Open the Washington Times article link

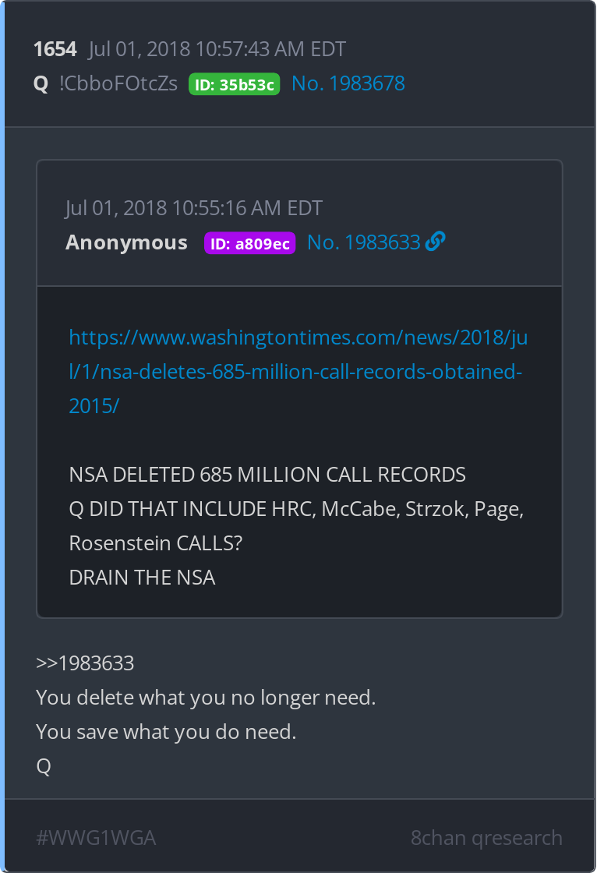point(298,372)
